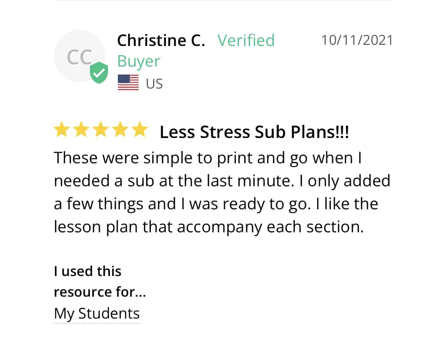448x350 pixels.
Task: Click the second yellow rating star
Action: point(82,130)
